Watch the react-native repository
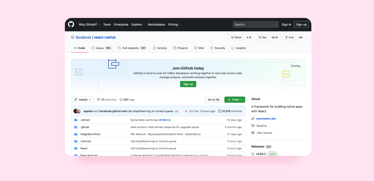 pos(236,38)
